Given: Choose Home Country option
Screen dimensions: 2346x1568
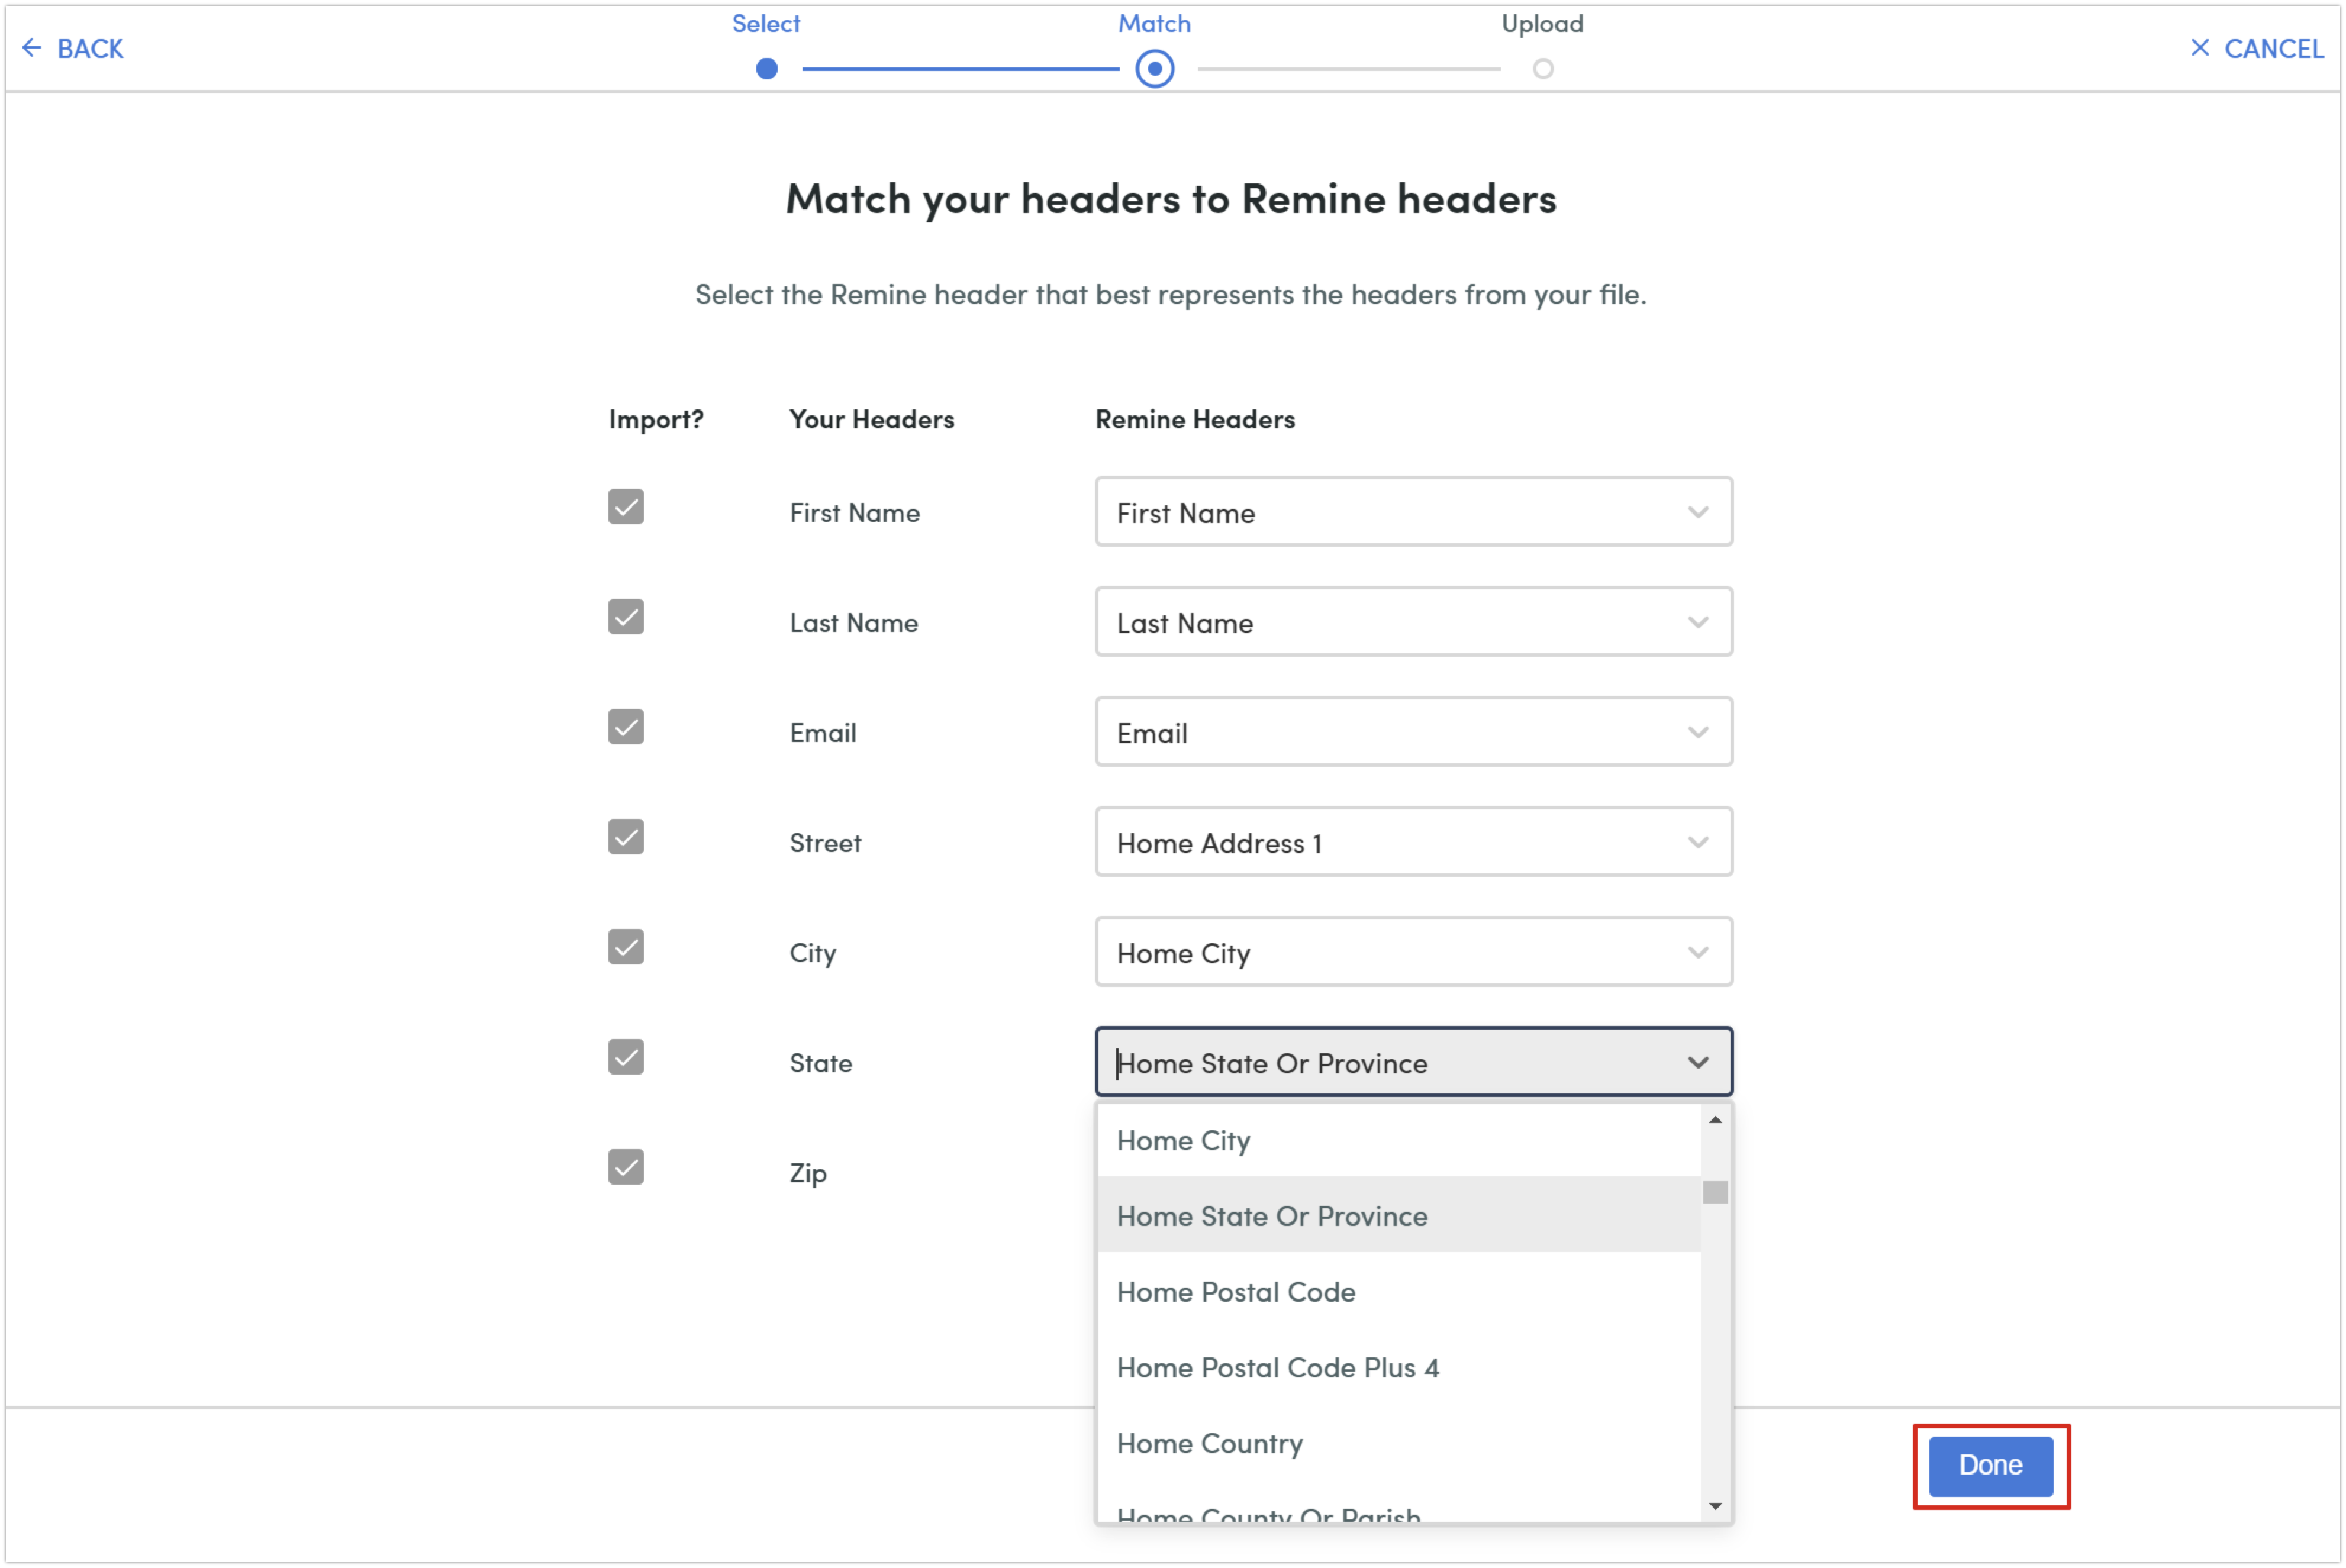Looking at the screenshot, I should pyautogui.click(x=1398, y=1443).
